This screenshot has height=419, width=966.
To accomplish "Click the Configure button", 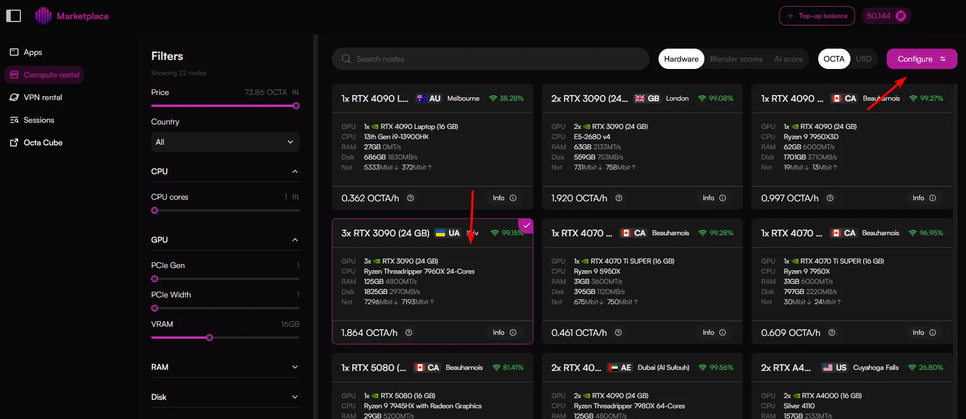I will pyautogui.click(x=922, y=59).
